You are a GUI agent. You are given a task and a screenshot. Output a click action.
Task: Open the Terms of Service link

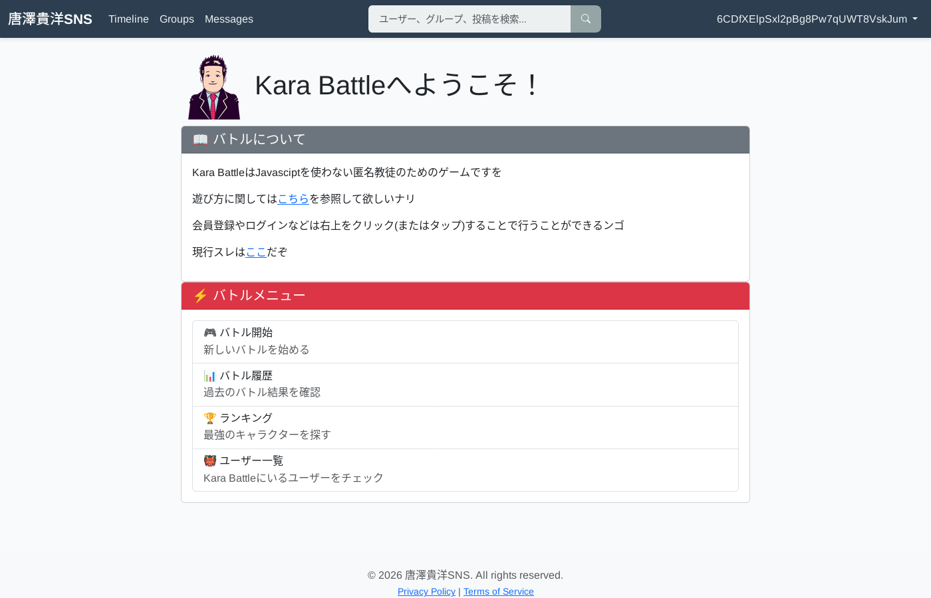tap(499, 591)
